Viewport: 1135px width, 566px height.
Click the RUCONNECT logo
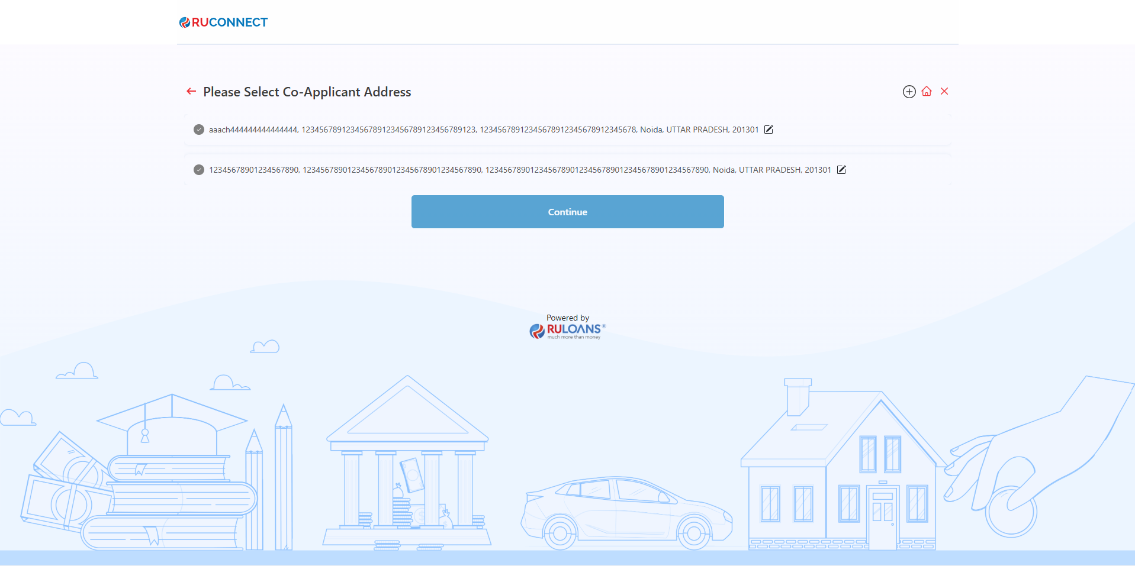[224, 22]
